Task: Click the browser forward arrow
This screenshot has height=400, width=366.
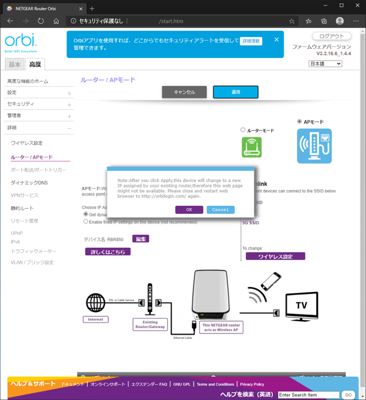Action: point(26,21)
